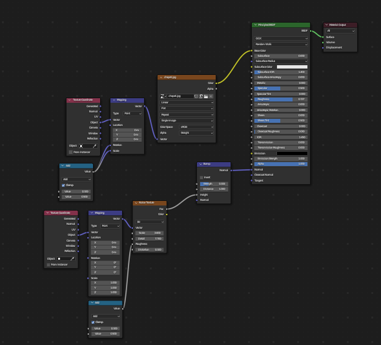Click the Emission black color swatch
The image size is (381, 345).
click(x=292, y=154)
